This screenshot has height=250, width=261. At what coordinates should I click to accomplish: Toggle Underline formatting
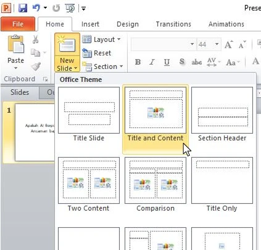(167, 62)
